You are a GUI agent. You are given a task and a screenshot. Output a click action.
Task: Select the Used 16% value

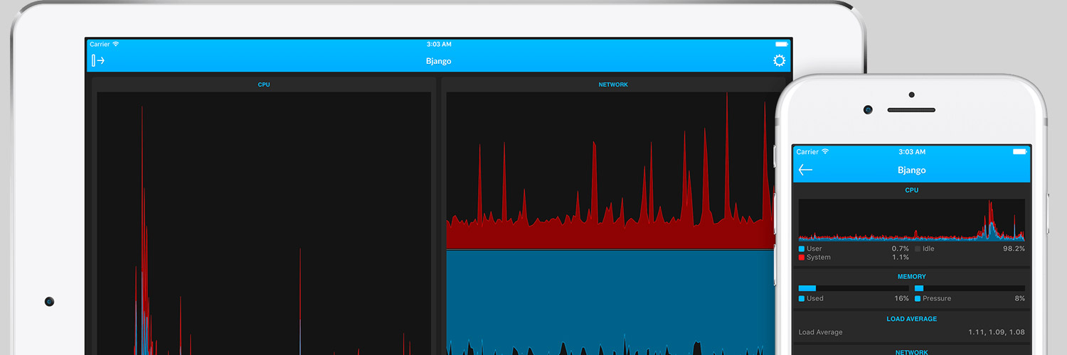coord(902,299)
